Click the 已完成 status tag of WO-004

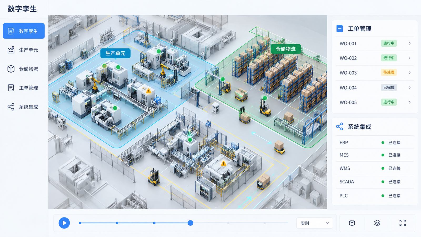pyautogui.click(x=389, y=87)
